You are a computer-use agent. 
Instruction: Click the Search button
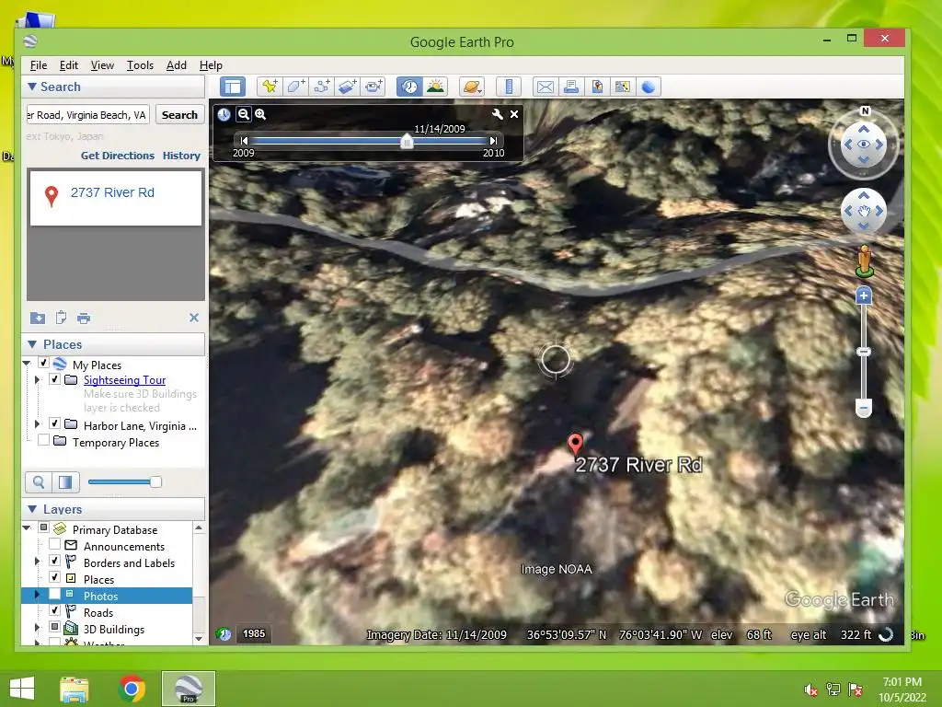pyautogui.click(x=179, y=115)
